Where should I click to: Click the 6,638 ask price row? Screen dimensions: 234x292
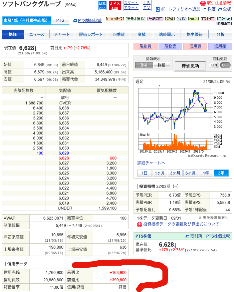coord(65,108)
